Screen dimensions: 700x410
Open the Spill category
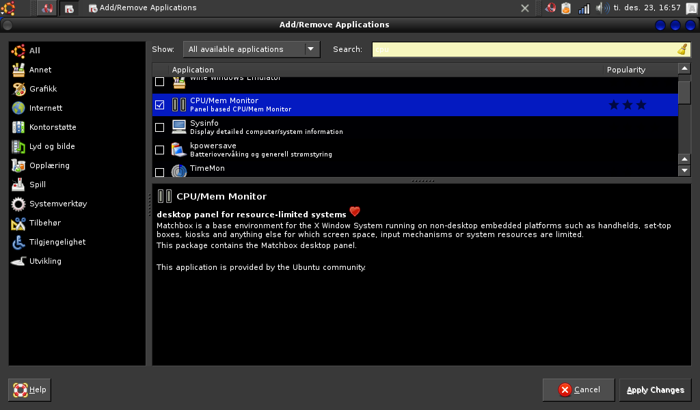click(x=29, y=184)
